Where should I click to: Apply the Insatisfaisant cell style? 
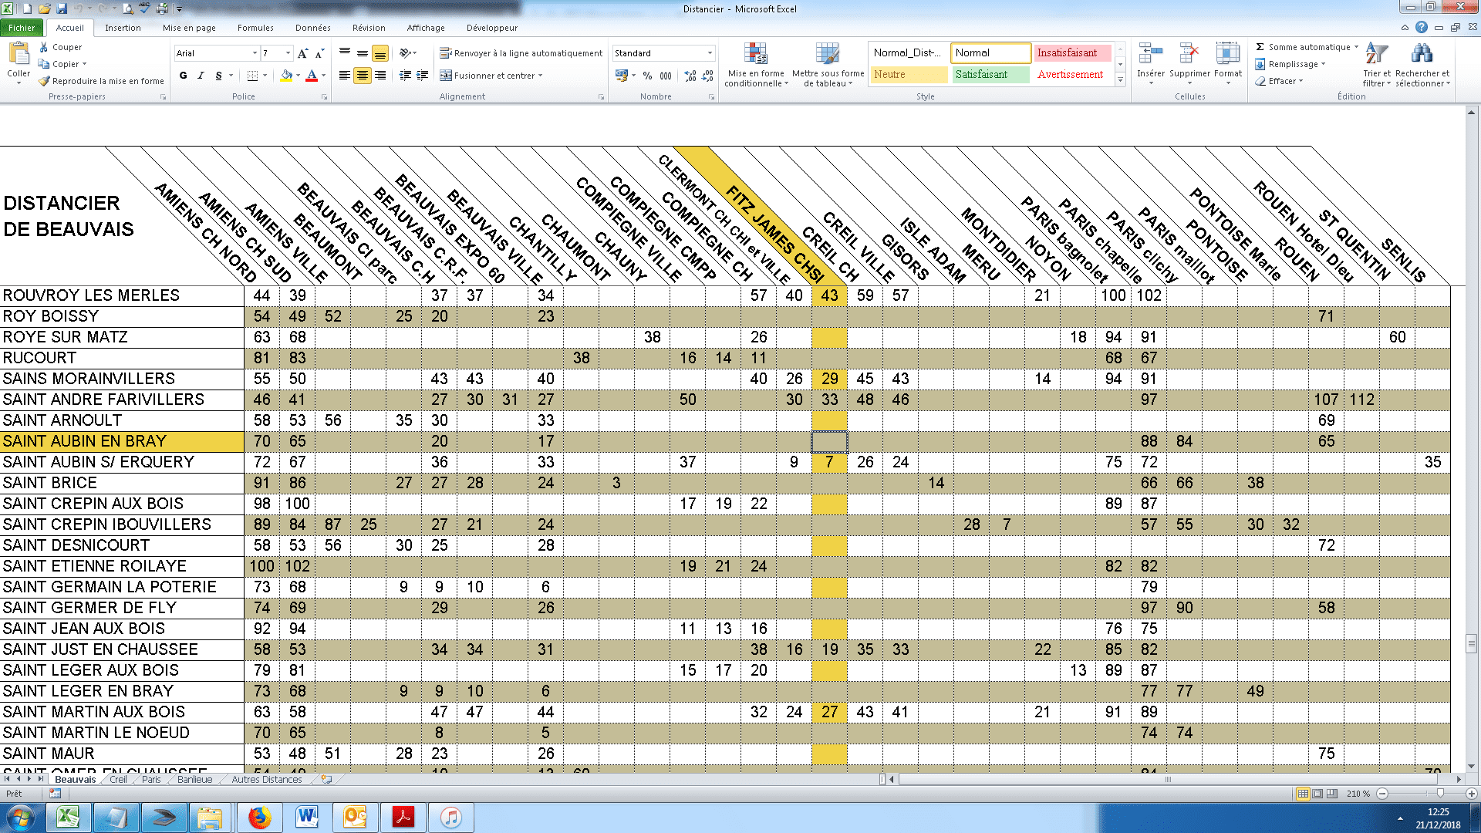coord(1071,52)
